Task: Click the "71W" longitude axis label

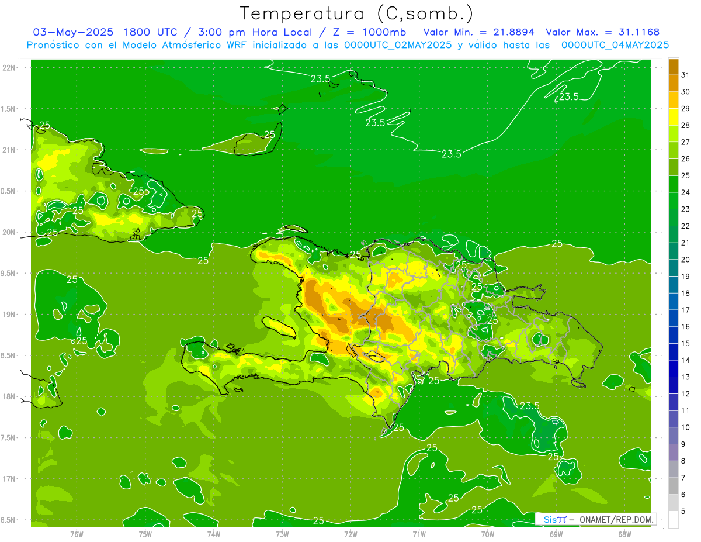Action: [419, 534]
